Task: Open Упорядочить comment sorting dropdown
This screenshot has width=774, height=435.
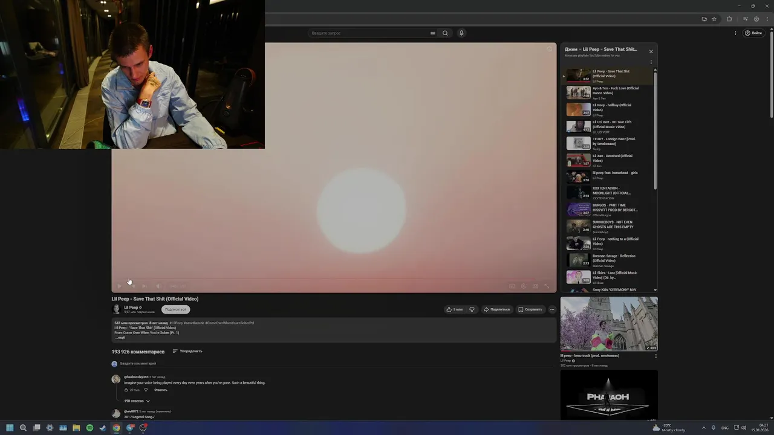Action: pos(187,351)
